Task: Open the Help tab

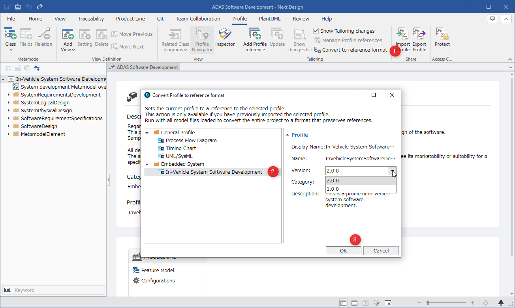Action: coord(327,19)
